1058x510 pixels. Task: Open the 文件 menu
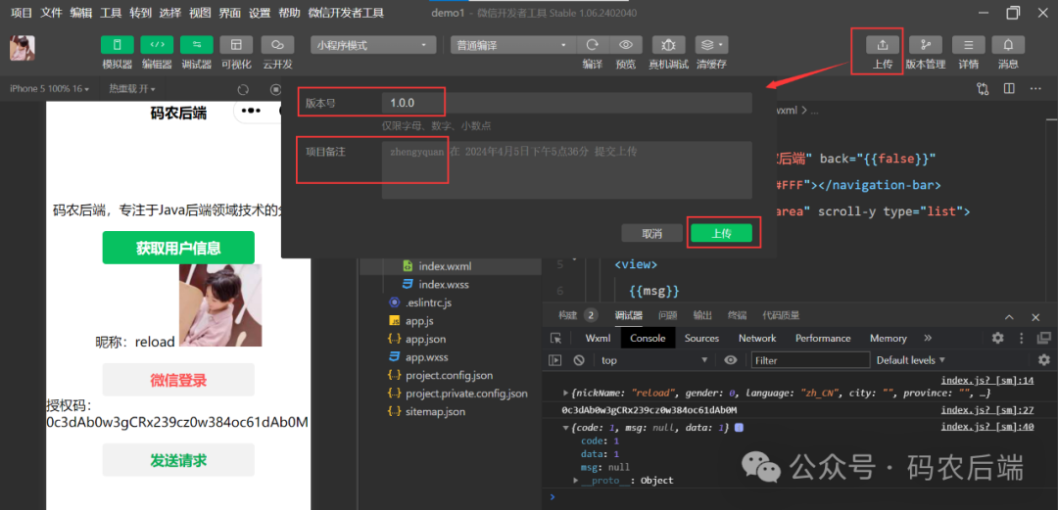click(51, 13)
